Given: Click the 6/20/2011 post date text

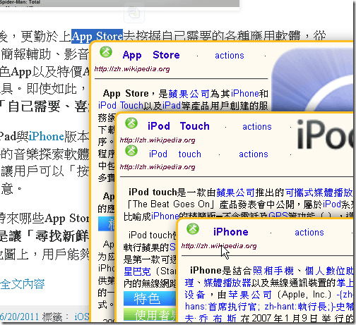Looking at the screenshot, I should 19,317.
